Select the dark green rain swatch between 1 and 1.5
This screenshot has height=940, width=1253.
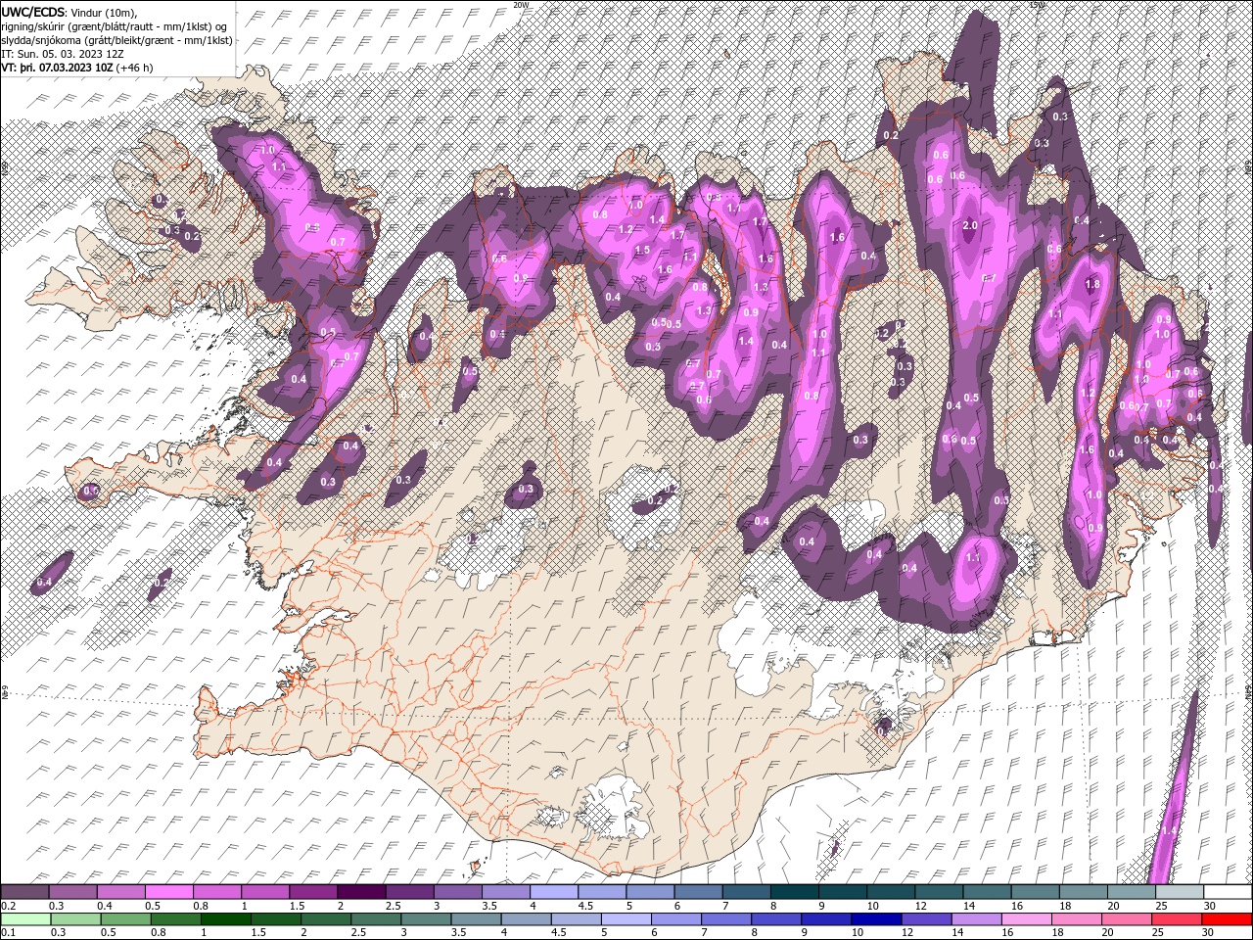coord(226,919)
